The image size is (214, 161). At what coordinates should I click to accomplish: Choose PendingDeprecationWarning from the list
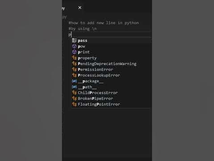click(111, 64)
